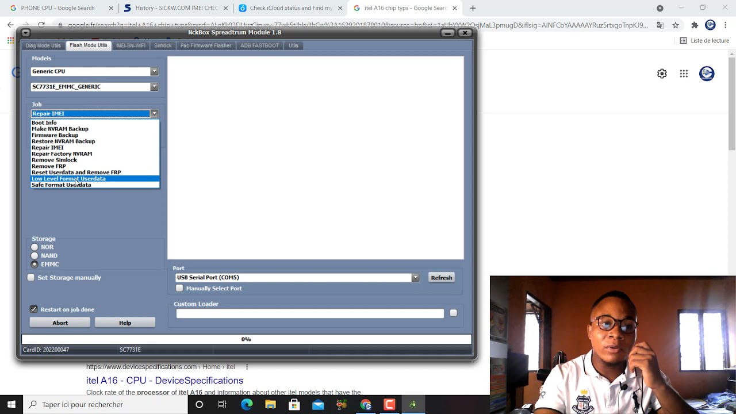Select the NAND storage radio button
Image resolution: width=736 pixels, height=414 pixels.
(34, 256)
